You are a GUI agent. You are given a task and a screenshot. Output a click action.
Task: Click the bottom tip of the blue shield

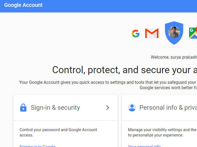point(174,43)
